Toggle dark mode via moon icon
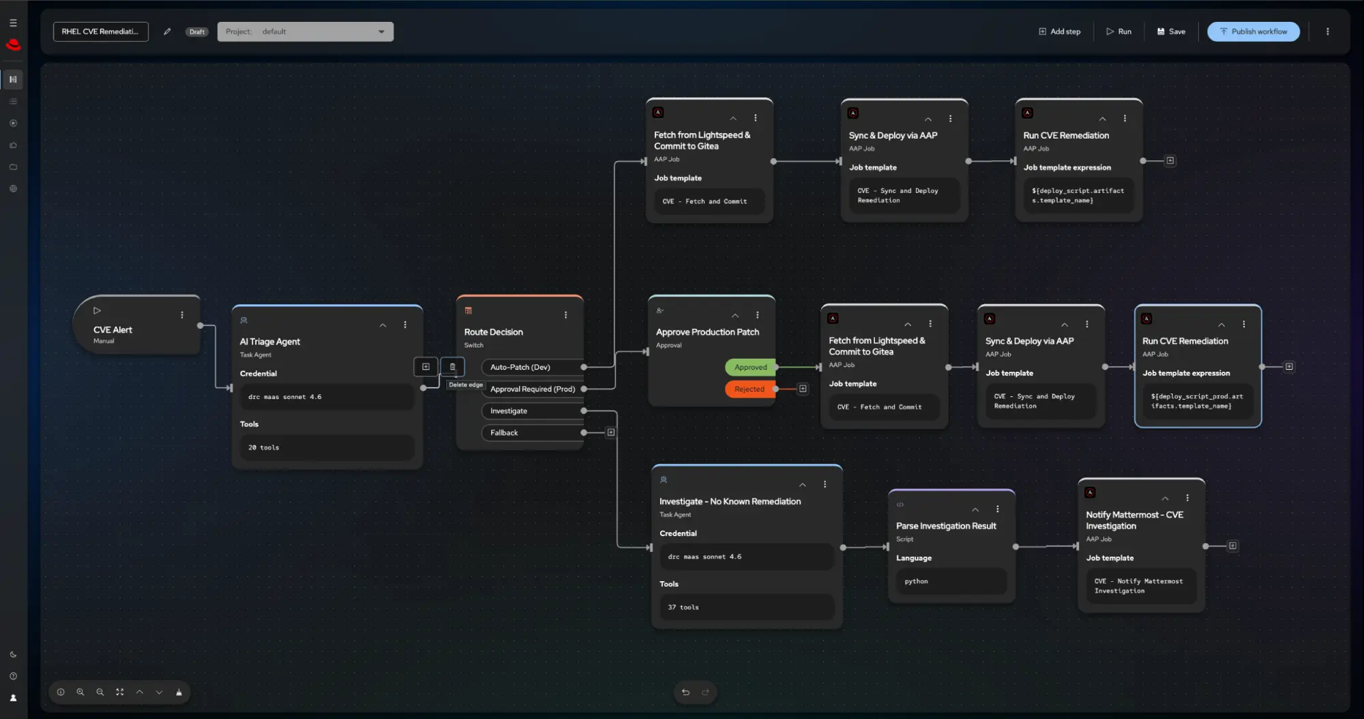Viewport: 1364px width, 719px height. [13, 654]
